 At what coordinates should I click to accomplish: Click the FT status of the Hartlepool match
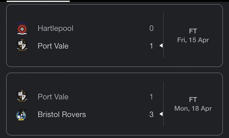point(193,31)
